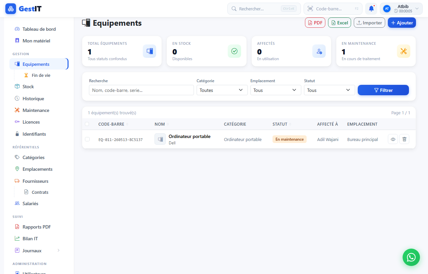Apply filters with Filtrer button
Image resolution: width=428 pixels, height=274 pixels.
click(383, 90)
